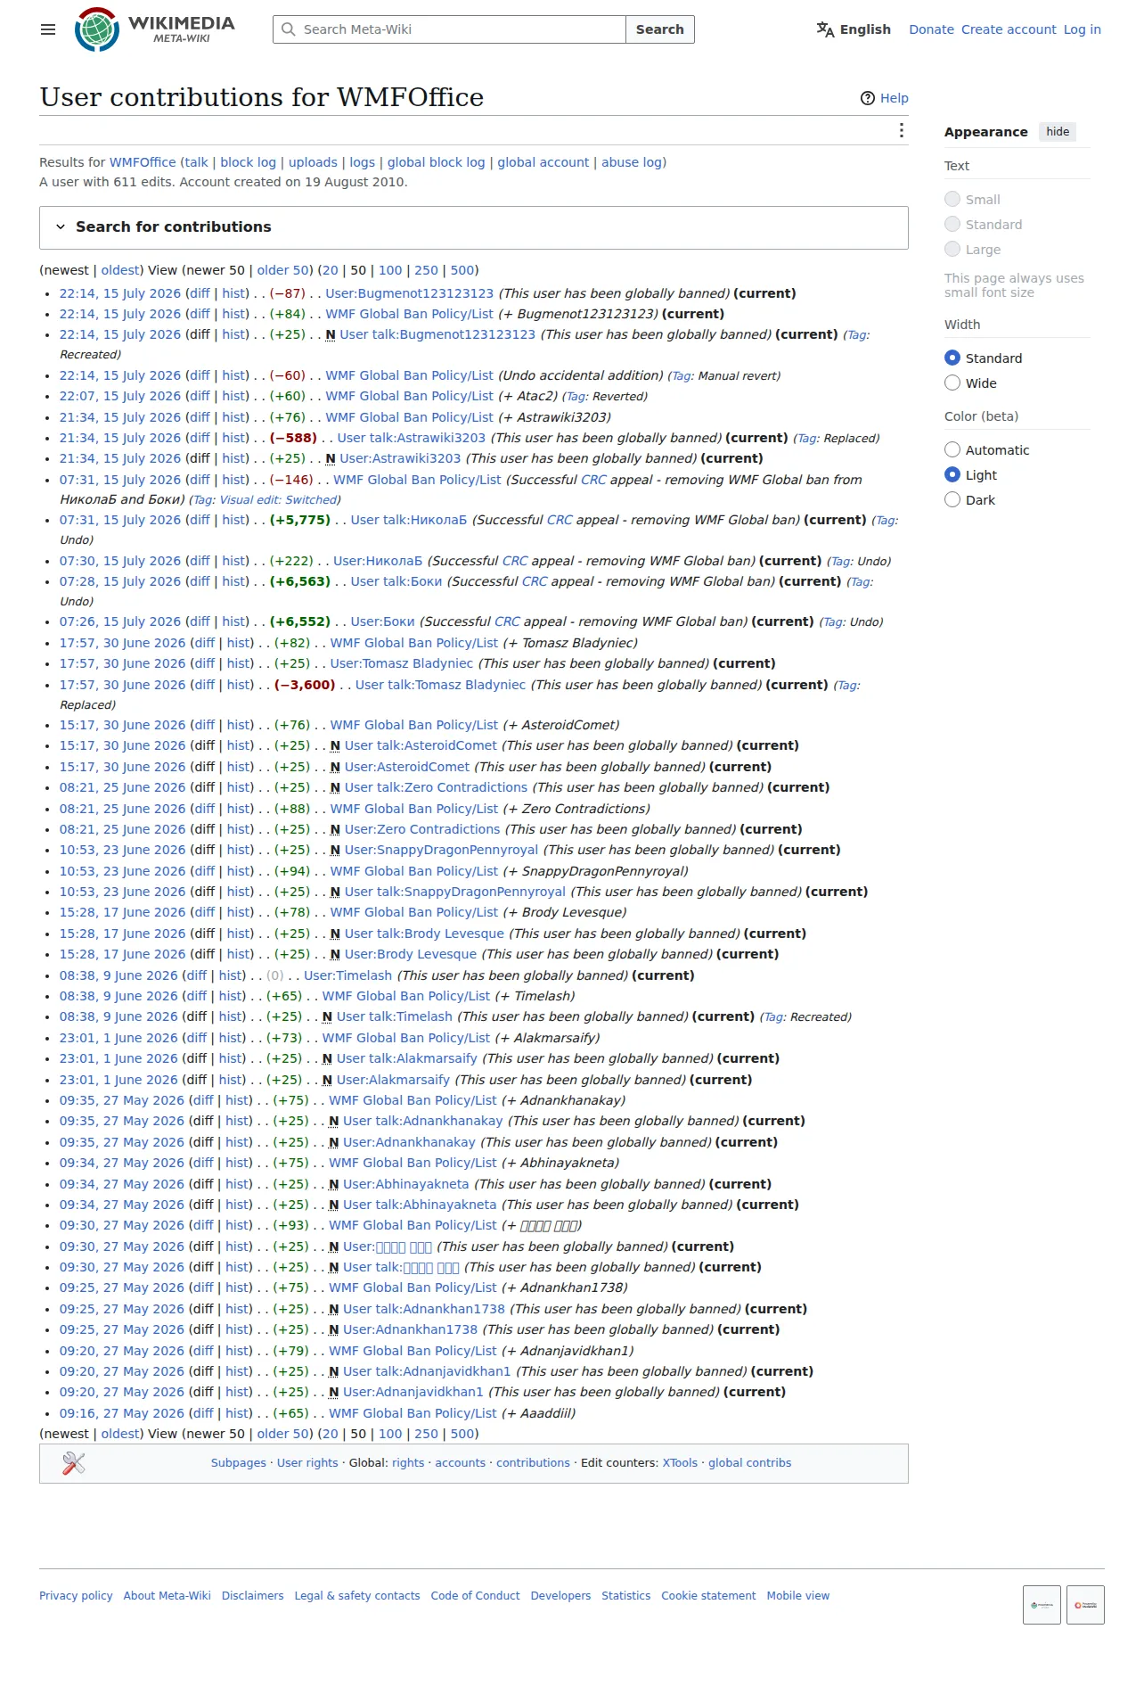Choose the Dark color radio button
This screenshot has width=1144, height=1703.
point(952,500)
